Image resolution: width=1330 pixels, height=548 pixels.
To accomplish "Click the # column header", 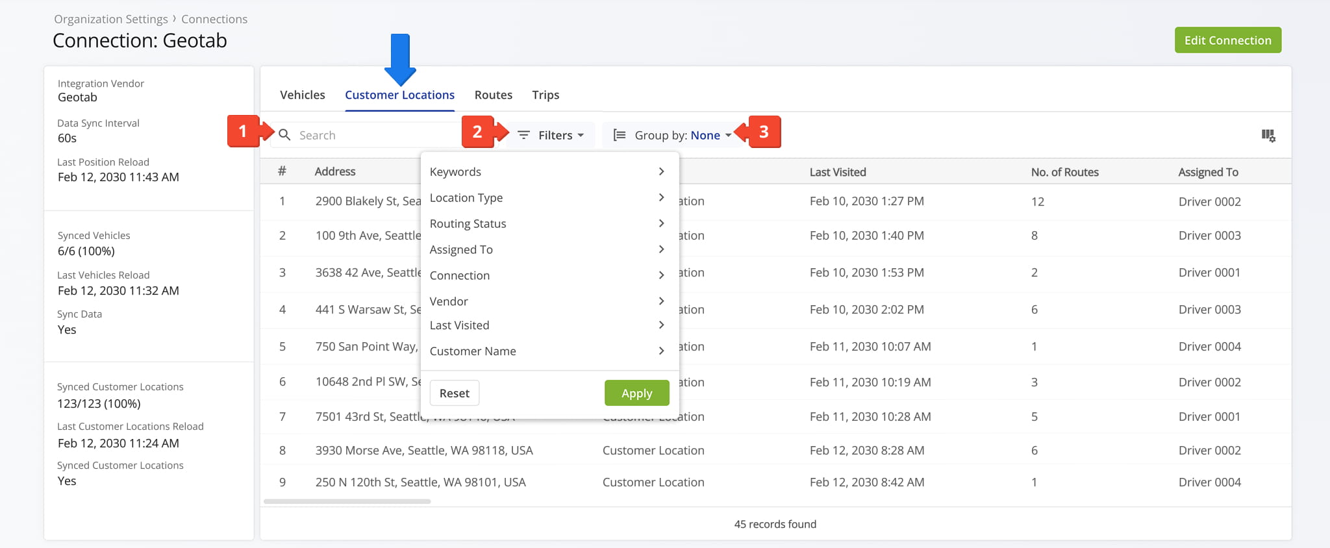I will click(x=282, y=171).
